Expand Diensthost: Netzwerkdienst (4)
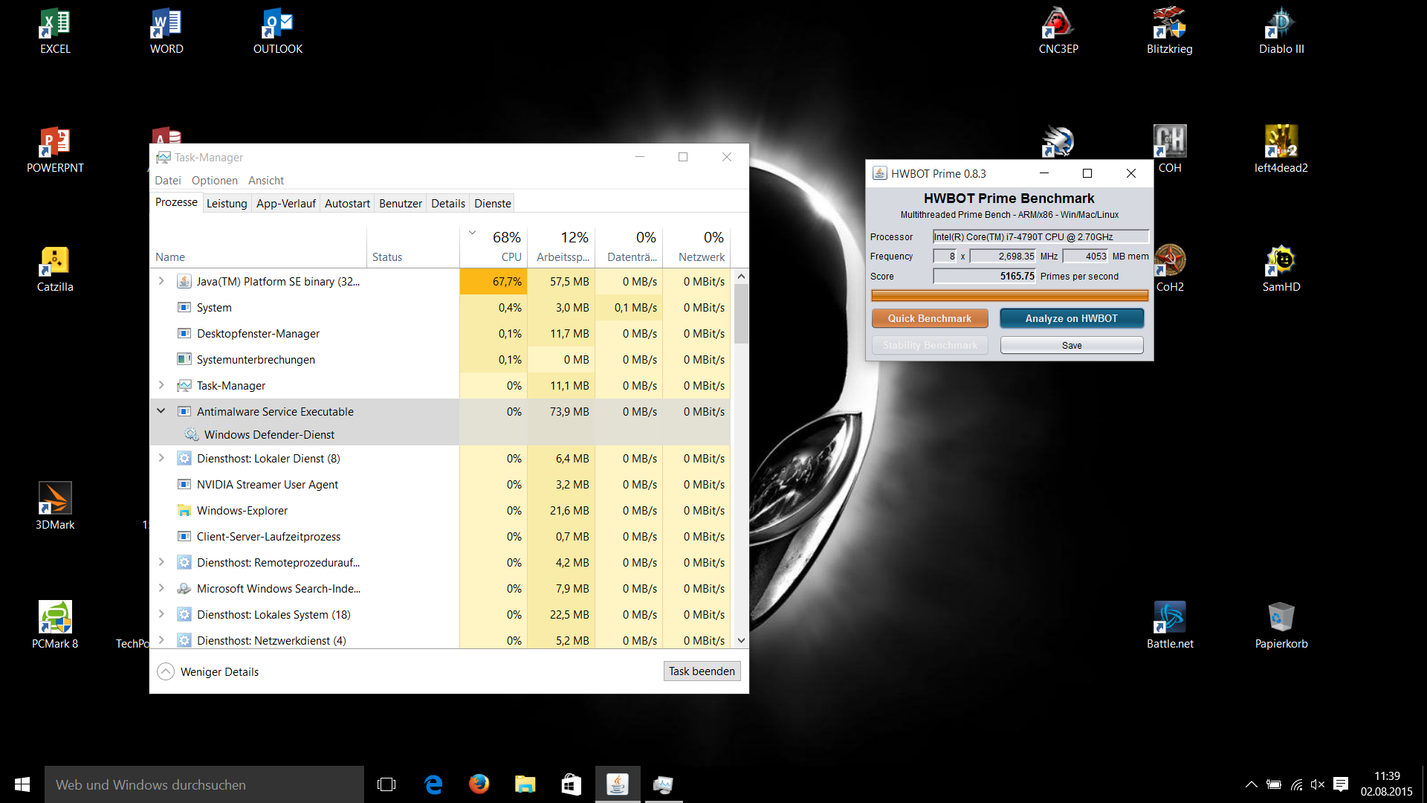The image size is (1427, 803). 161,640
